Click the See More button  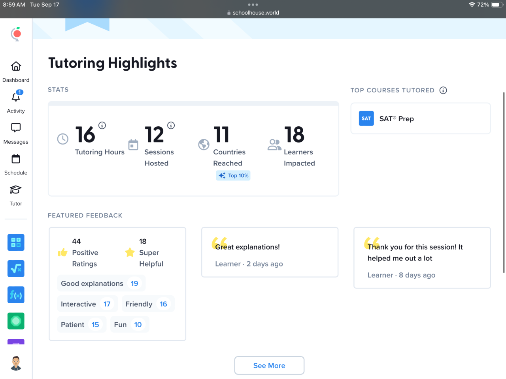[x=269, y=366]
